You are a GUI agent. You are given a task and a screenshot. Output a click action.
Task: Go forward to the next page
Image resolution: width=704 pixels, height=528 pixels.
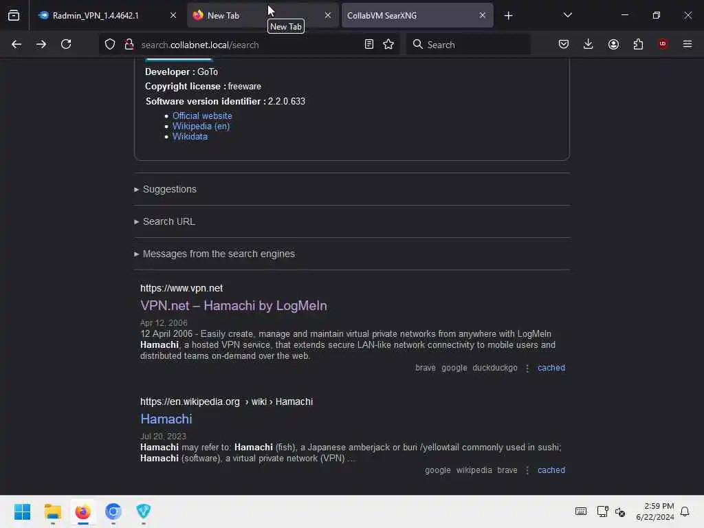(x=41, y=44)
